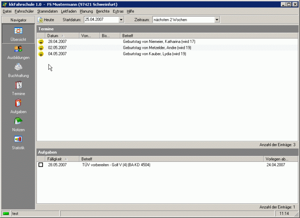The height and width of the screenshot is (218, 300).
Task: Click the Aufgaben panel header
Action: (x=167, y=152)
